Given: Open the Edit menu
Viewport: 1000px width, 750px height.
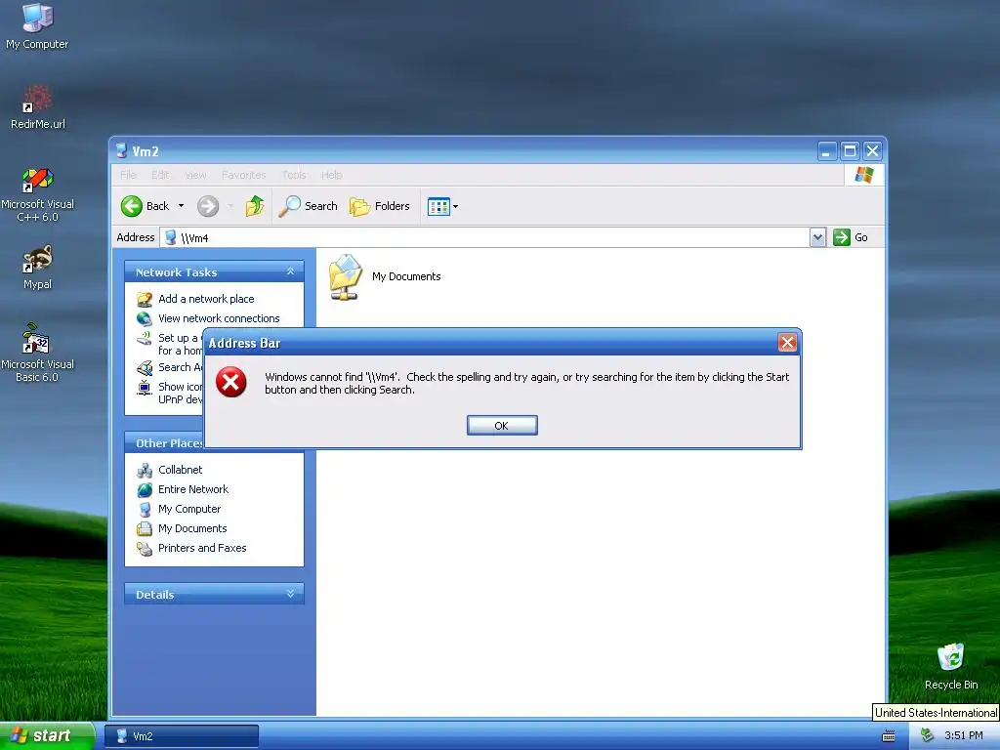Looking at the screenshot, I should 160,175.
